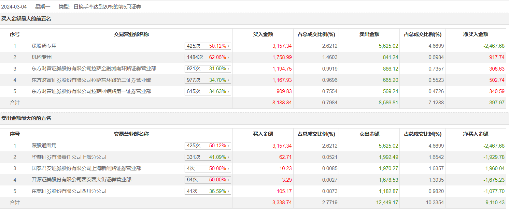Click the arrow beside 4次 50.00%
The width and height of the screenshot is (509, 210).
pyautogui.click(x=228, y=169)
